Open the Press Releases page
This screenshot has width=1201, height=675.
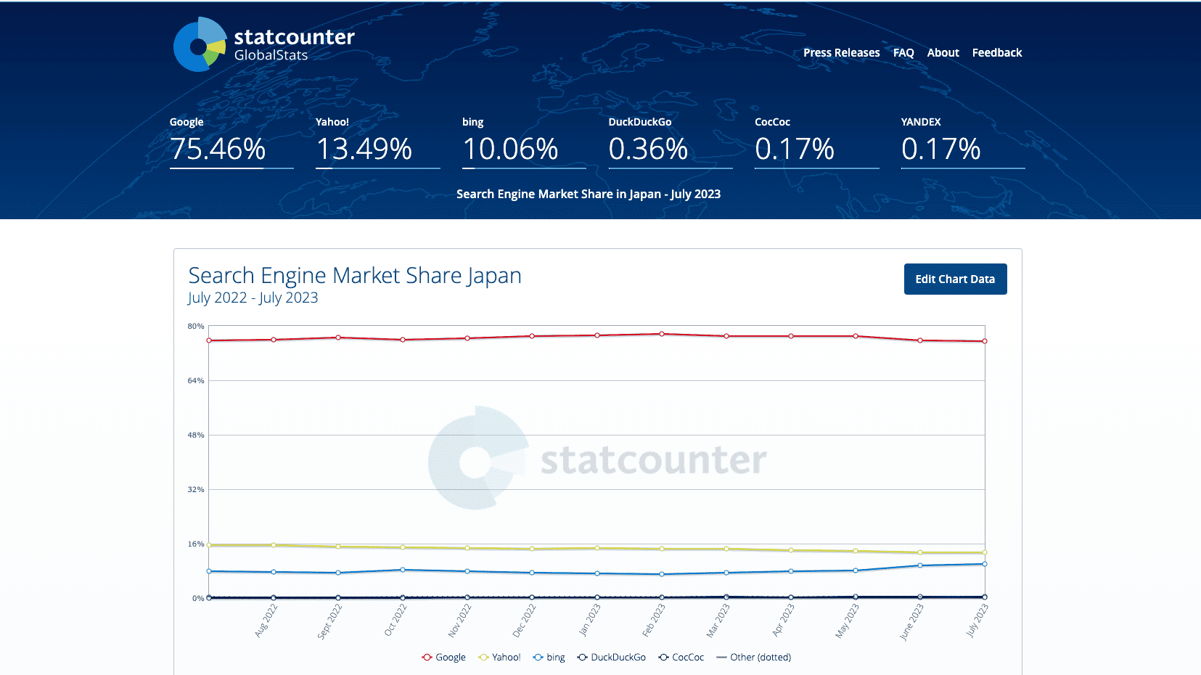click(841, 53)
